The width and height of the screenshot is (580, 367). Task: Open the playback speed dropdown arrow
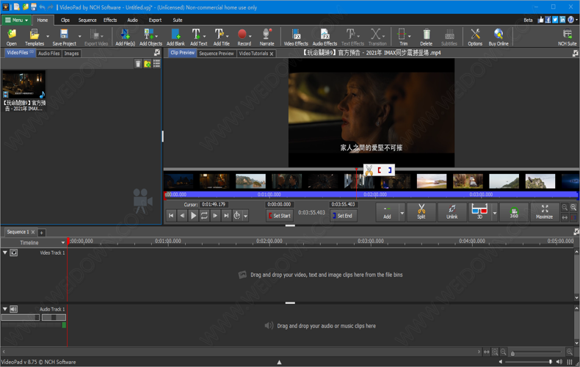pos(246,216)
